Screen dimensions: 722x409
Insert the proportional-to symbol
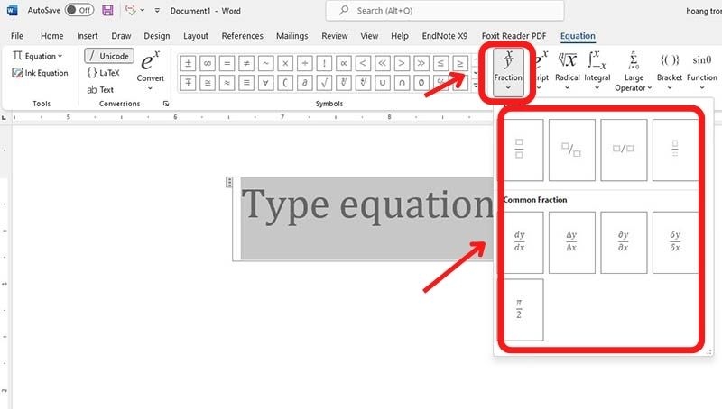[344, 63]
